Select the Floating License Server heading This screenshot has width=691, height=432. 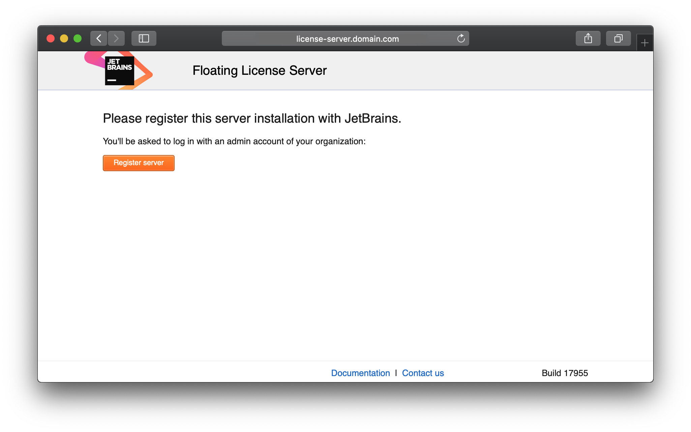260,70
